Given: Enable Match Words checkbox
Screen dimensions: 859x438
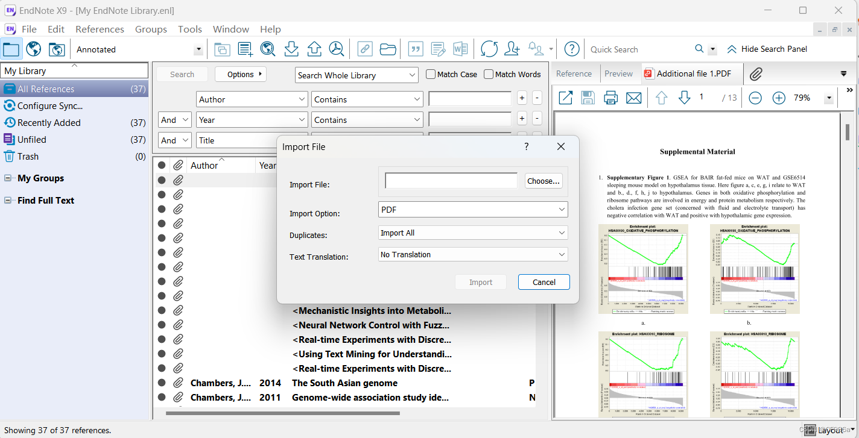Looking at the screenshot, I should [x=489, y=74].
